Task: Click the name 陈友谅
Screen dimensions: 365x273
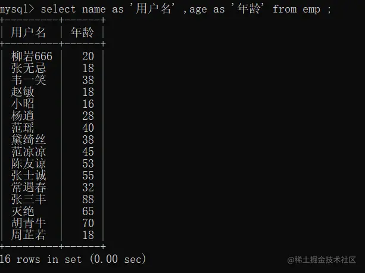Action: [29, 164]
